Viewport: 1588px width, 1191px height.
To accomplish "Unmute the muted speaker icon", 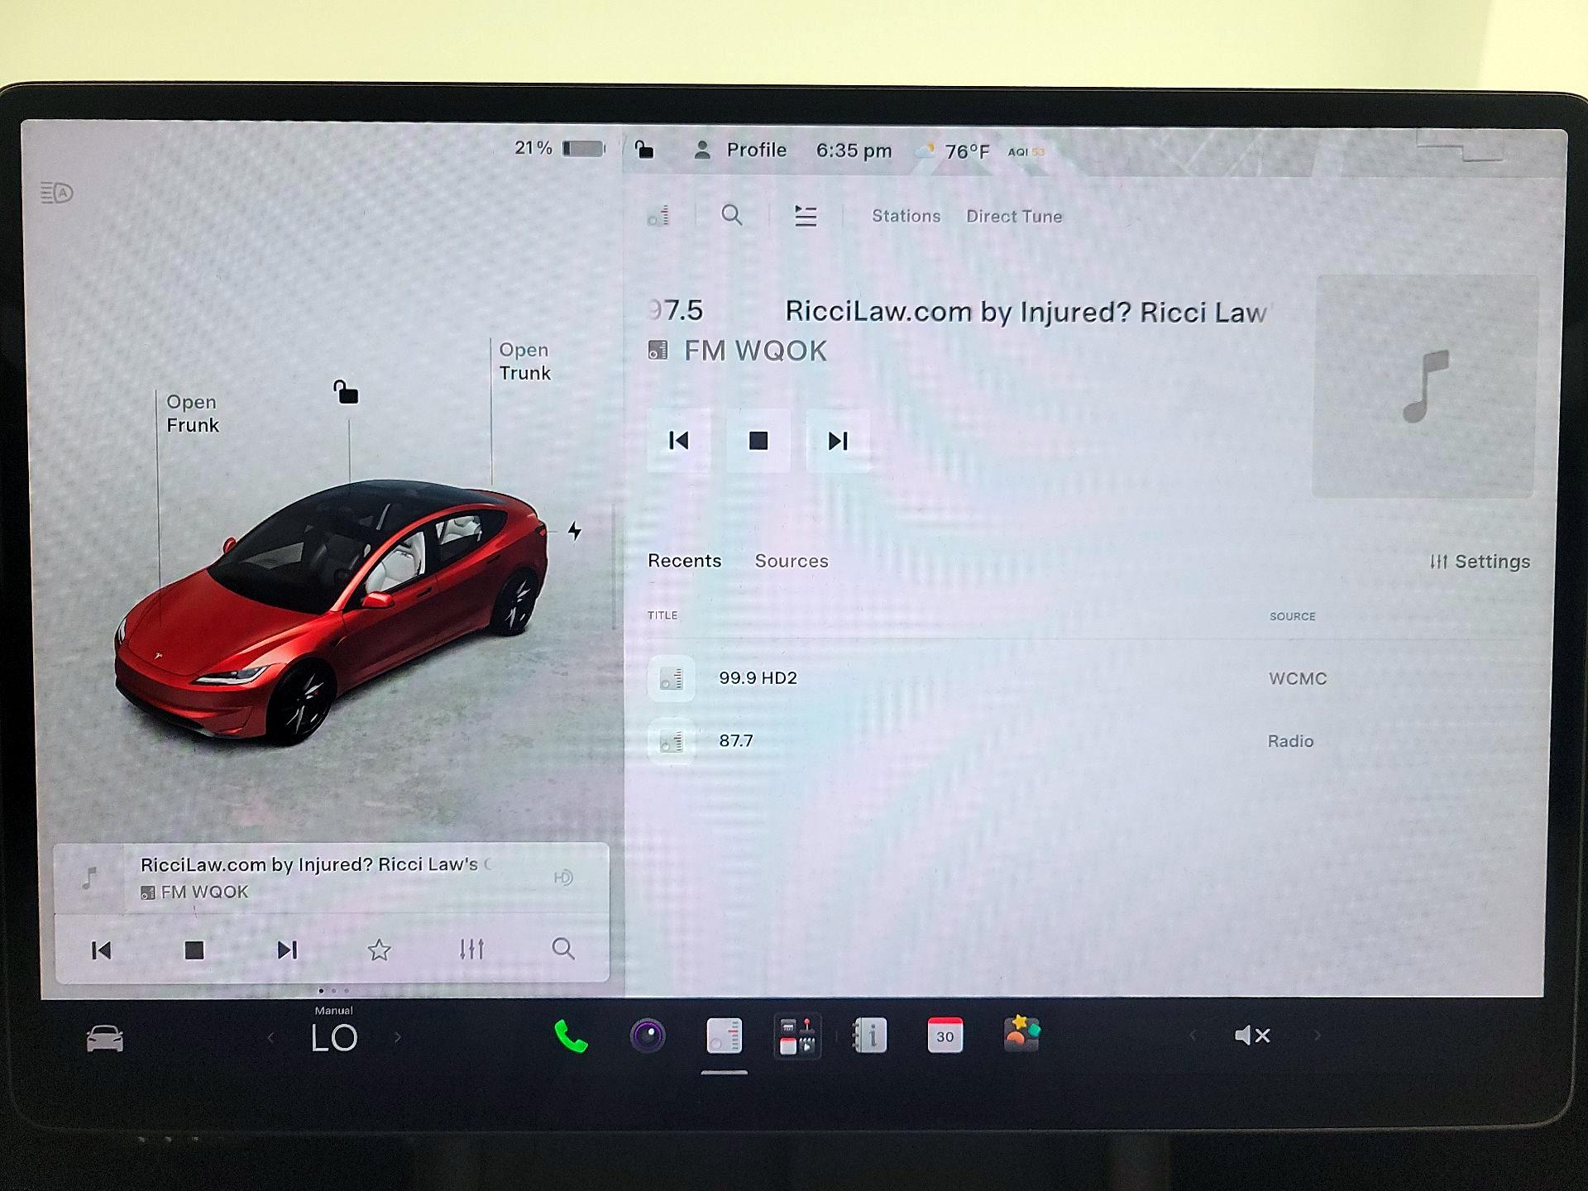I will coord(1252,1036).
